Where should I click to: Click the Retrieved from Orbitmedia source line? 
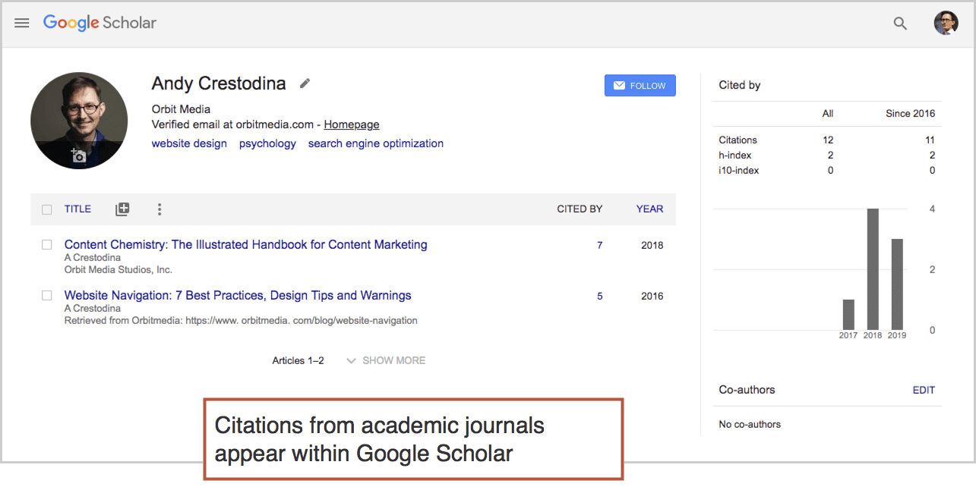(241, 321)
